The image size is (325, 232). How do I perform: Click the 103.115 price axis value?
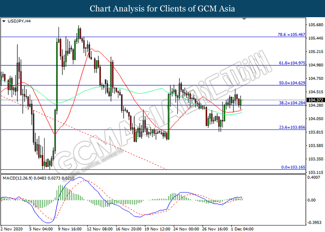pyautogui.click(x=316, y=172)
